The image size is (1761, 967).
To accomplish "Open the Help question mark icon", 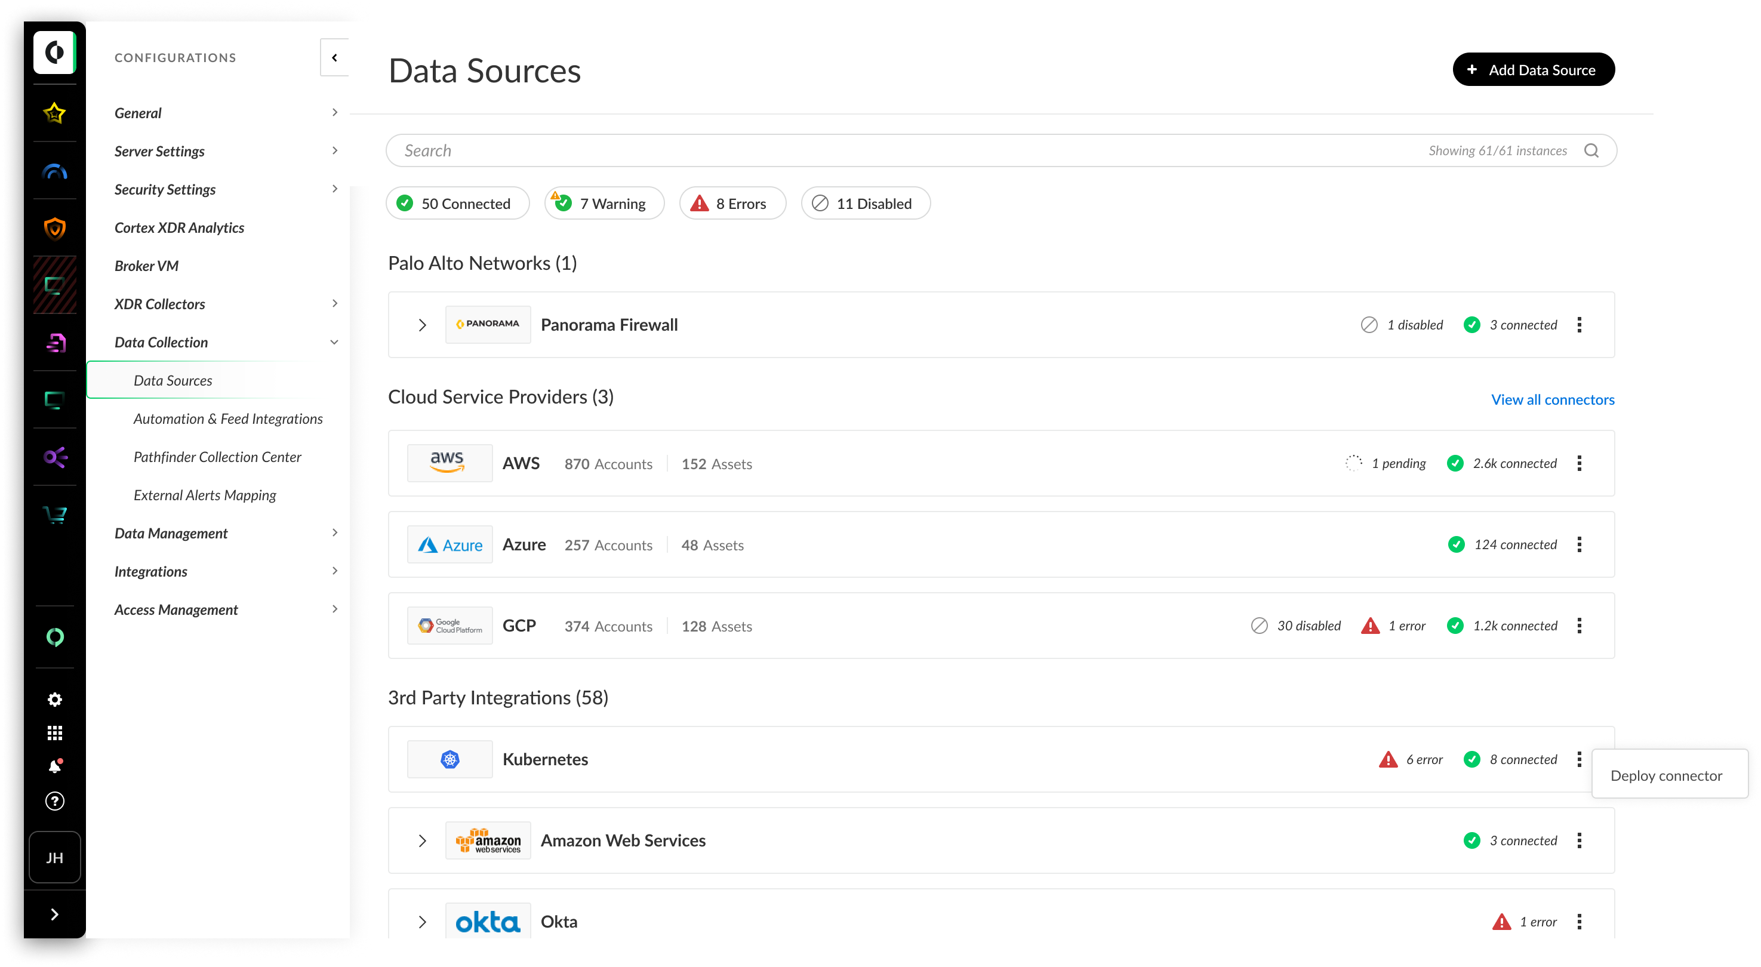I will point(55,801).
